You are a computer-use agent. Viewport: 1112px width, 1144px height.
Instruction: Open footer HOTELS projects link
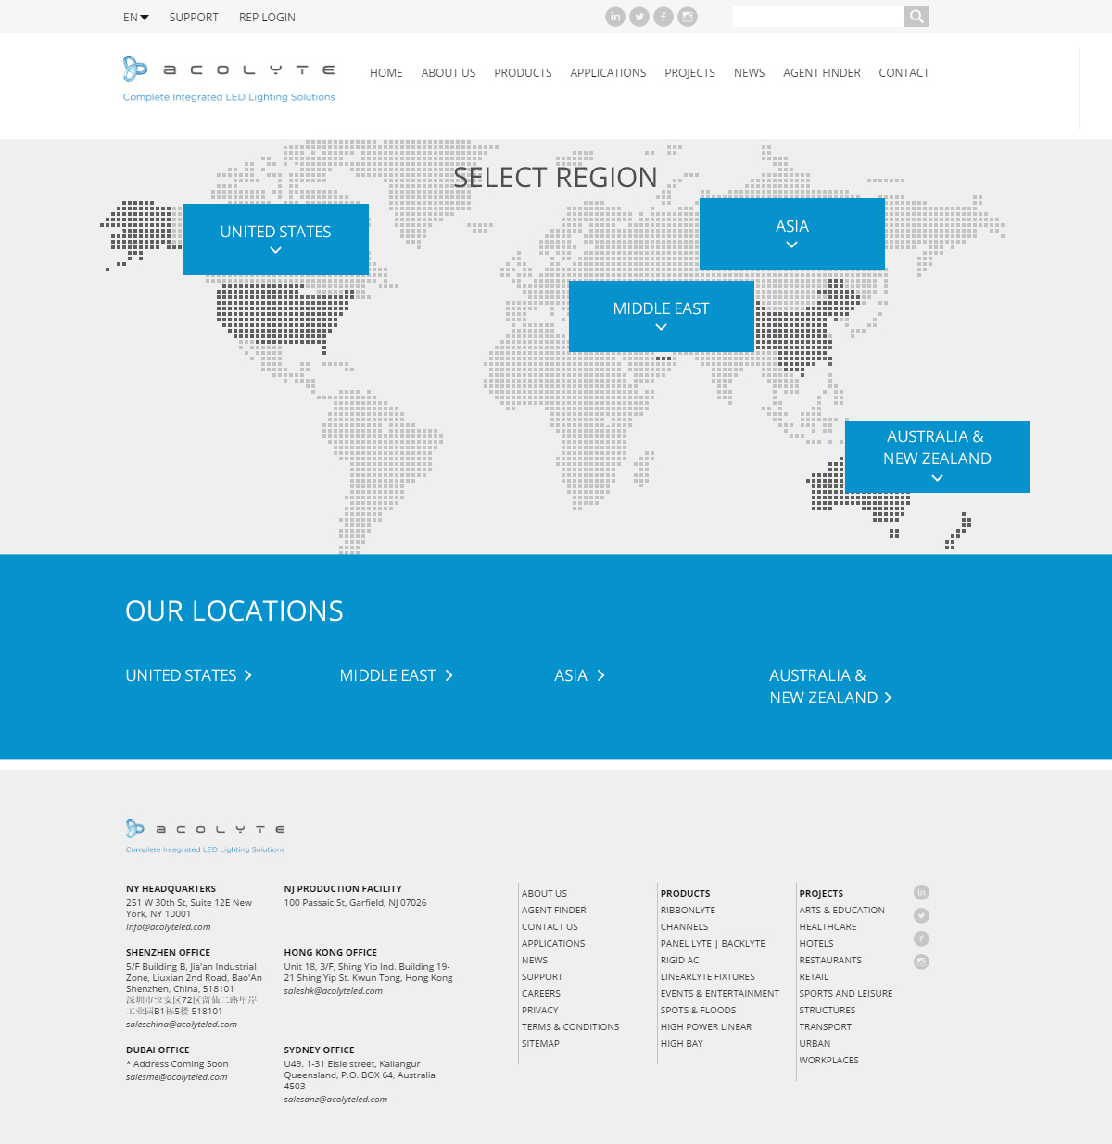pos(816,944)
